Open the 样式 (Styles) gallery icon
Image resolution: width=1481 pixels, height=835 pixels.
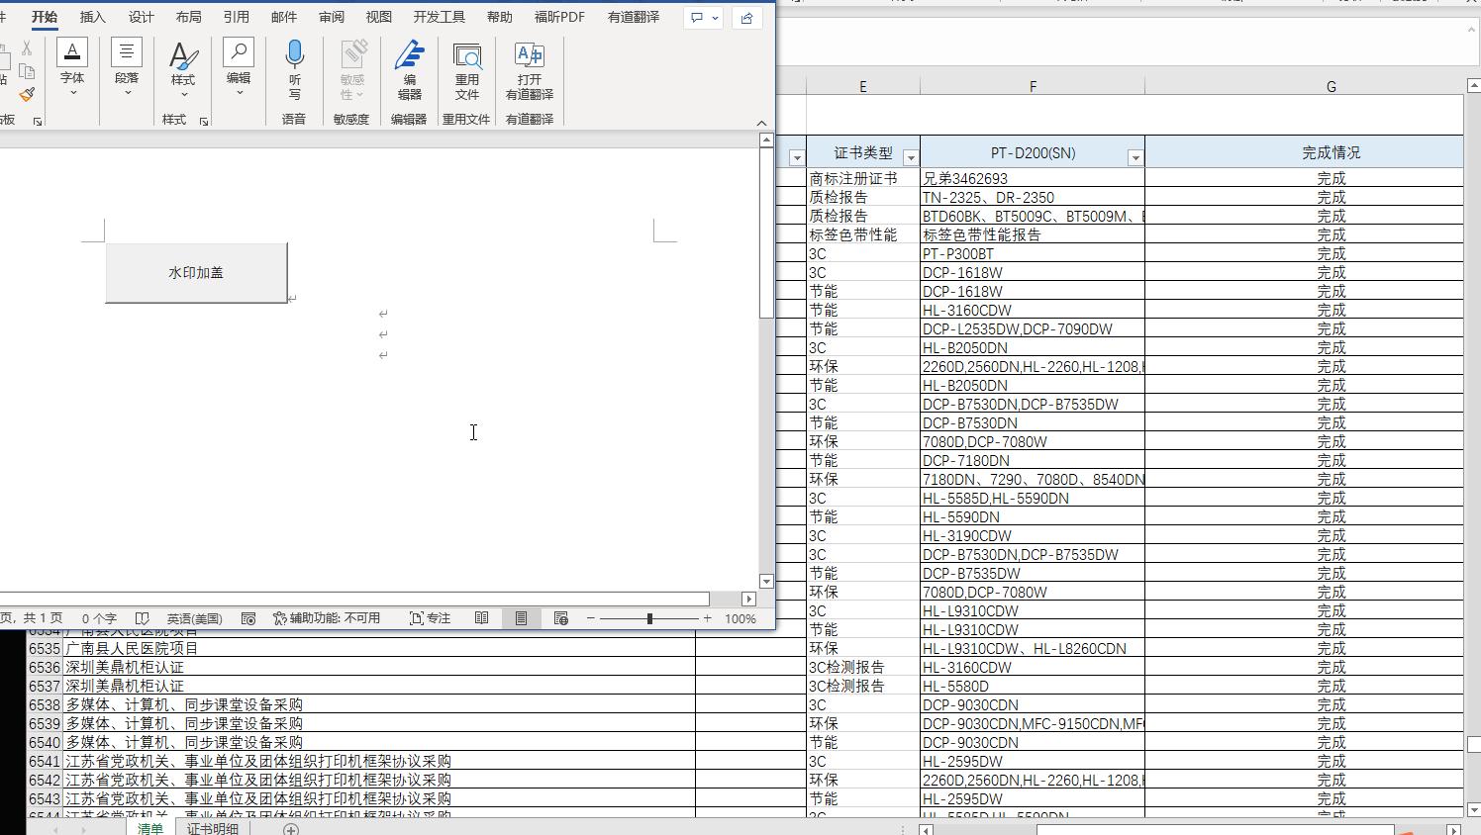tap(183, 54)
